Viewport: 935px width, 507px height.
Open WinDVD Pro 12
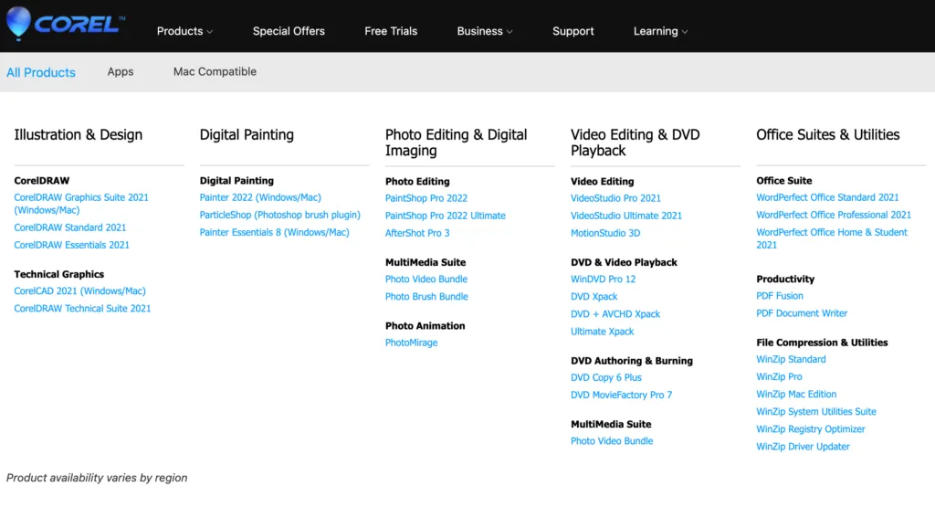pyautogui.click(x=603, y=280)
